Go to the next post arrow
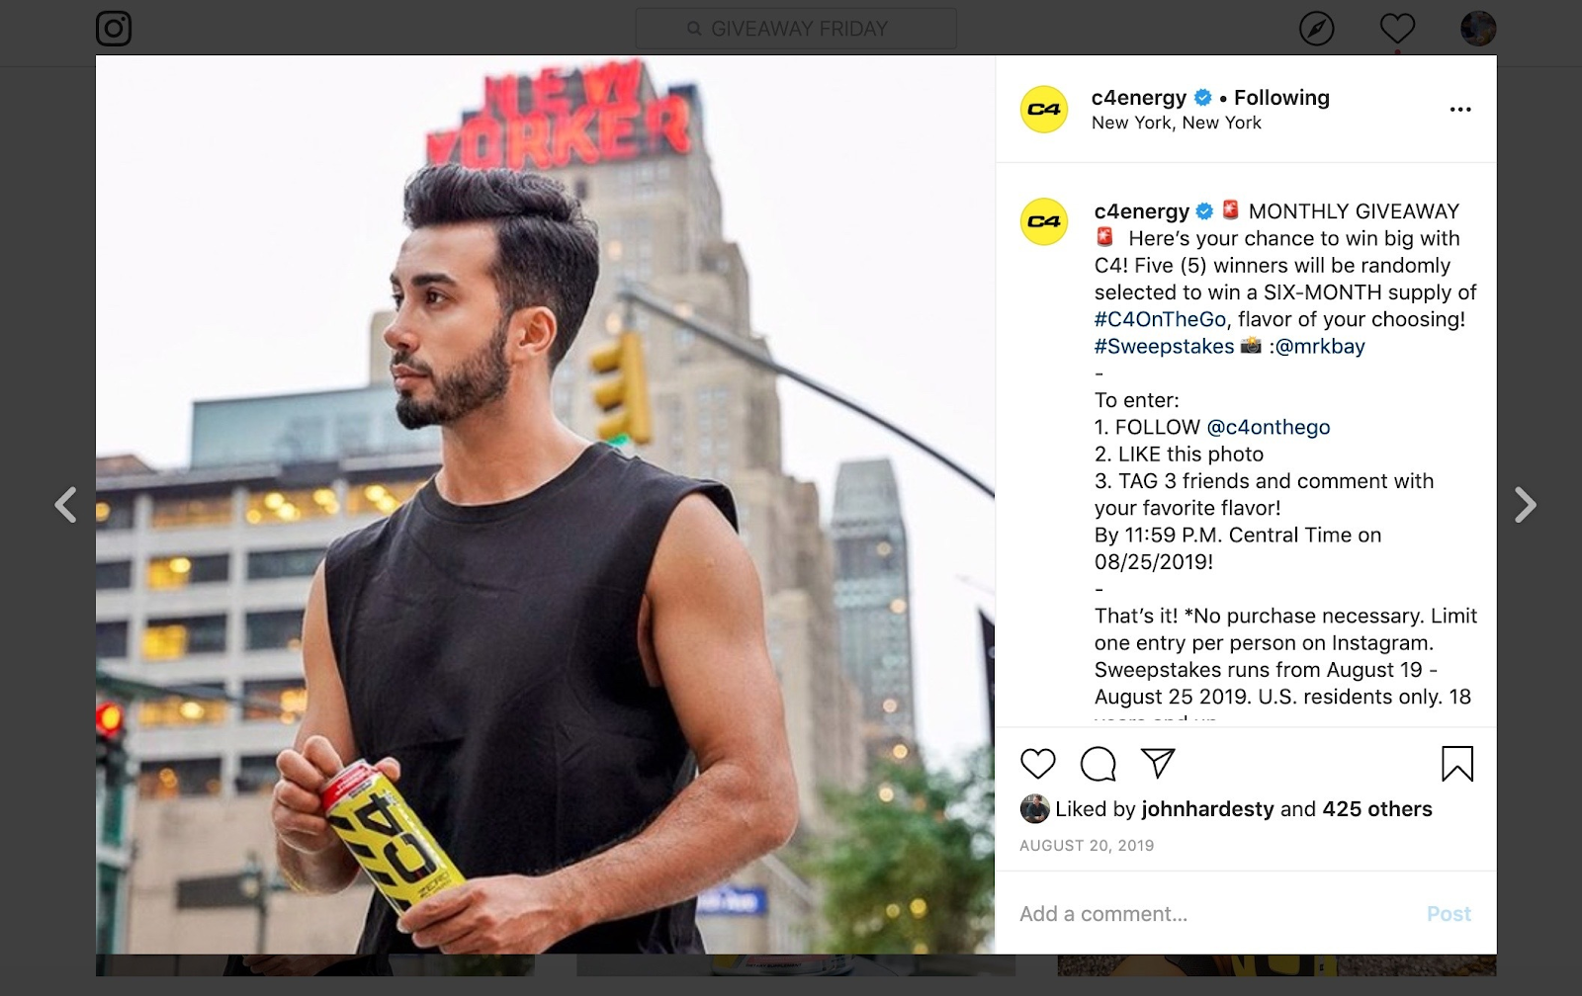Screen dimensions: 1582x996 click(x=1526, y=505)
